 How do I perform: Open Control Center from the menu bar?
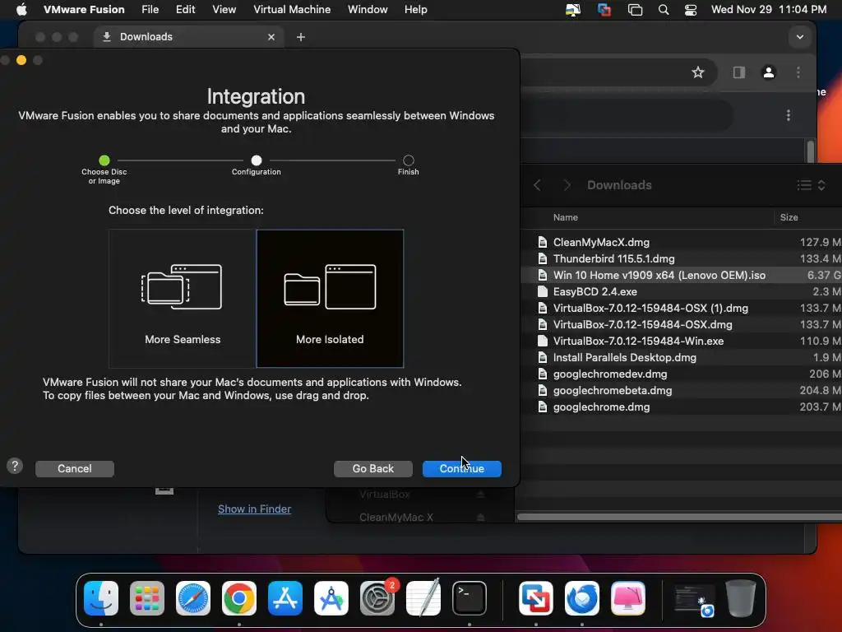[x=691, y=10]
